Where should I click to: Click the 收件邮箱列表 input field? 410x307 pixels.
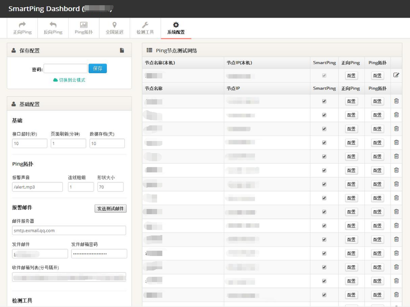coord(69,277)
